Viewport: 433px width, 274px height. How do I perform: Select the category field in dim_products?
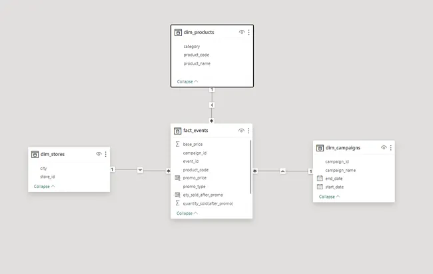(x=192, y=47)
